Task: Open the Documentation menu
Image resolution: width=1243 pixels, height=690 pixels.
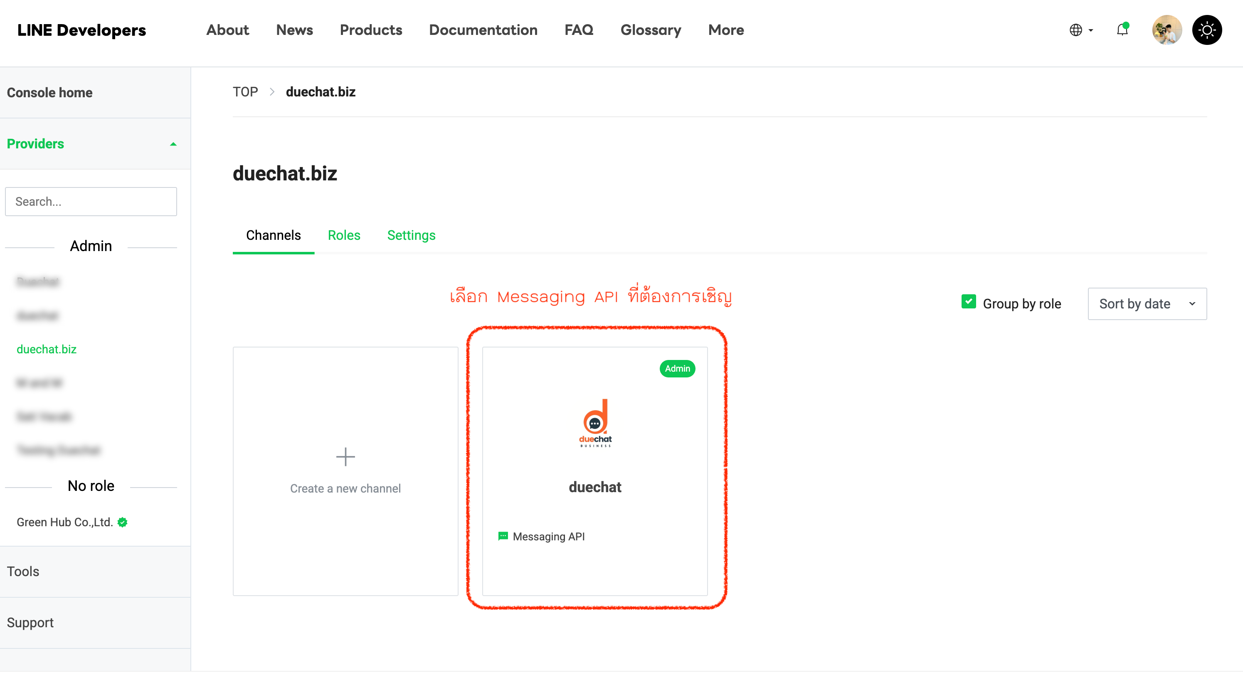Action: click(483, 30)
